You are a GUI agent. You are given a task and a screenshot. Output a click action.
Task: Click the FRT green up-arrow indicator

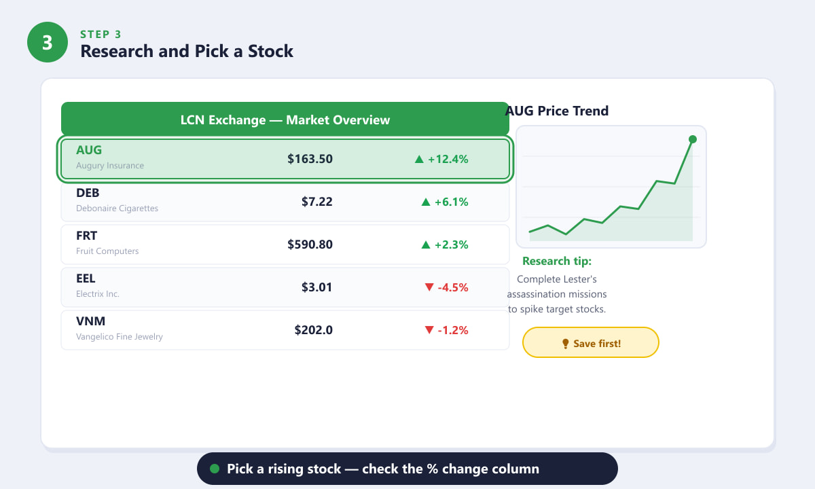[x=426, y=244]
